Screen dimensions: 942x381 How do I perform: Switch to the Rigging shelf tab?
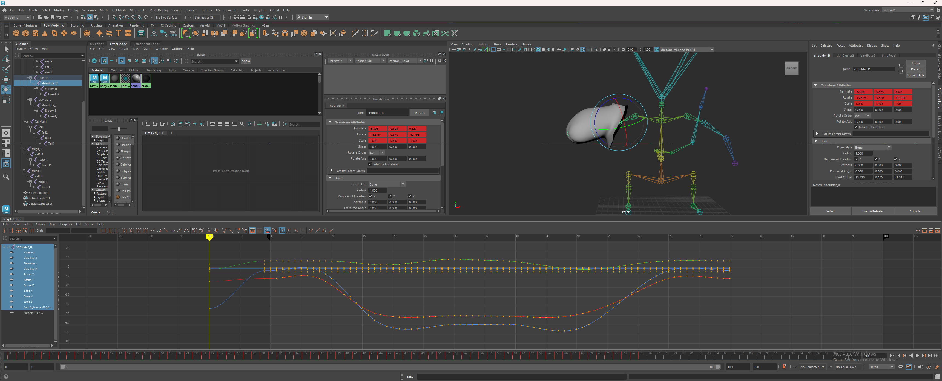click(x=96, y=26)
